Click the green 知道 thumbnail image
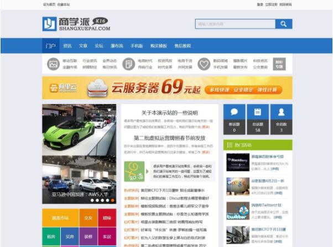This screenshot has height=247, width=333. [x=134, y=171]
